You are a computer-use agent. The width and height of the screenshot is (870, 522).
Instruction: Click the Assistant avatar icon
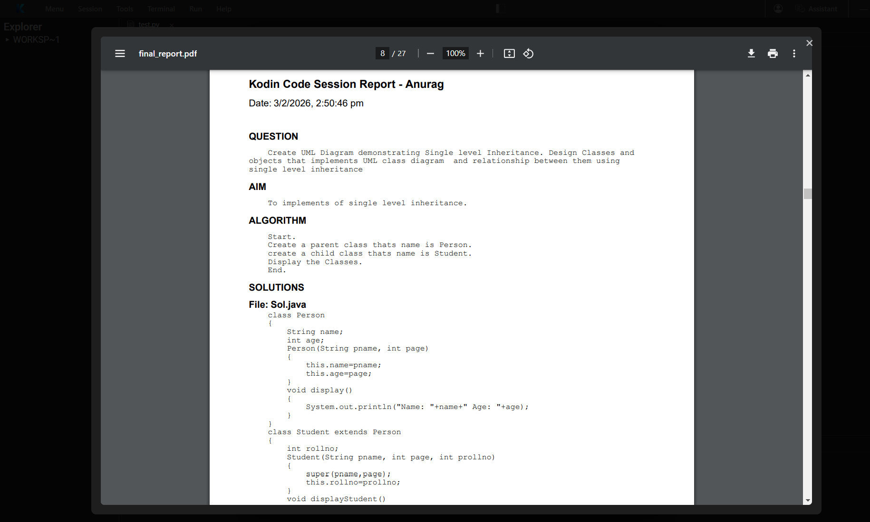click(x=800, y=8)
